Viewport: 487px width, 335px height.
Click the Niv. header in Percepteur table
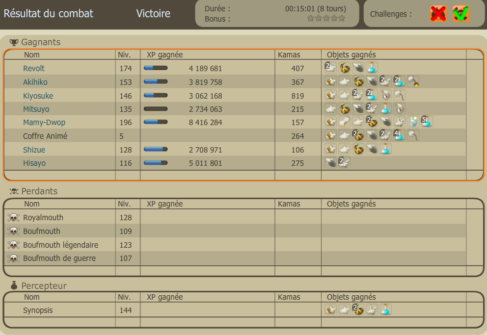124,297
